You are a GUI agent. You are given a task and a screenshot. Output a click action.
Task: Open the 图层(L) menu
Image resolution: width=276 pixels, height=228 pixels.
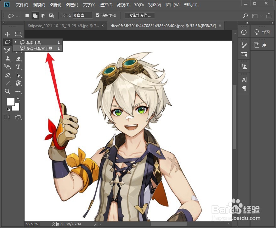tap(72, 5)
